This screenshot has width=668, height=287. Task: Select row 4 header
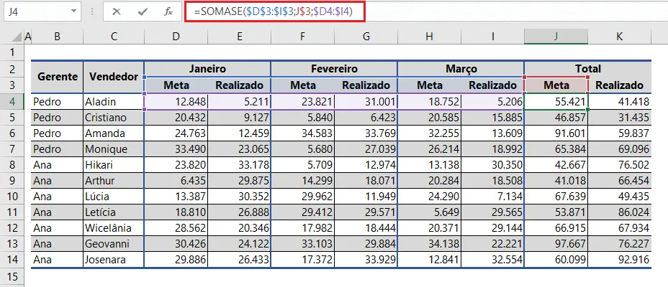12,102
